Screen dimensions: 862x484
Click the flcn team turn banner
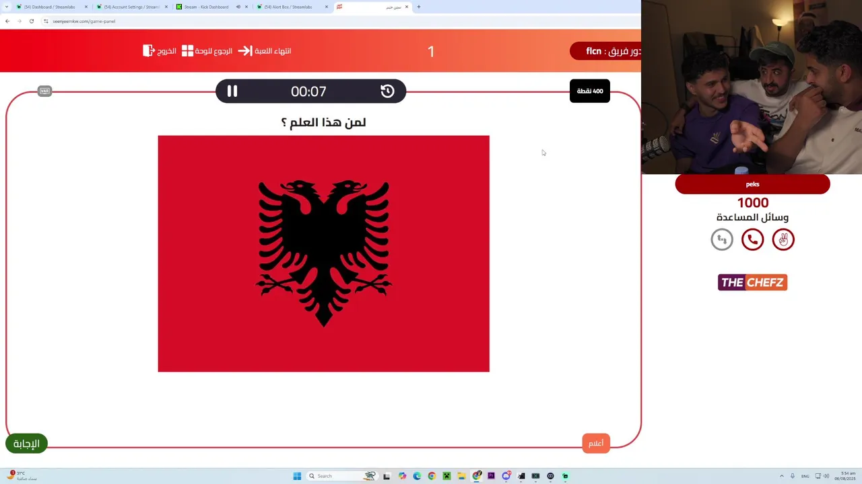pyautogui.click(x=606, y=51)
